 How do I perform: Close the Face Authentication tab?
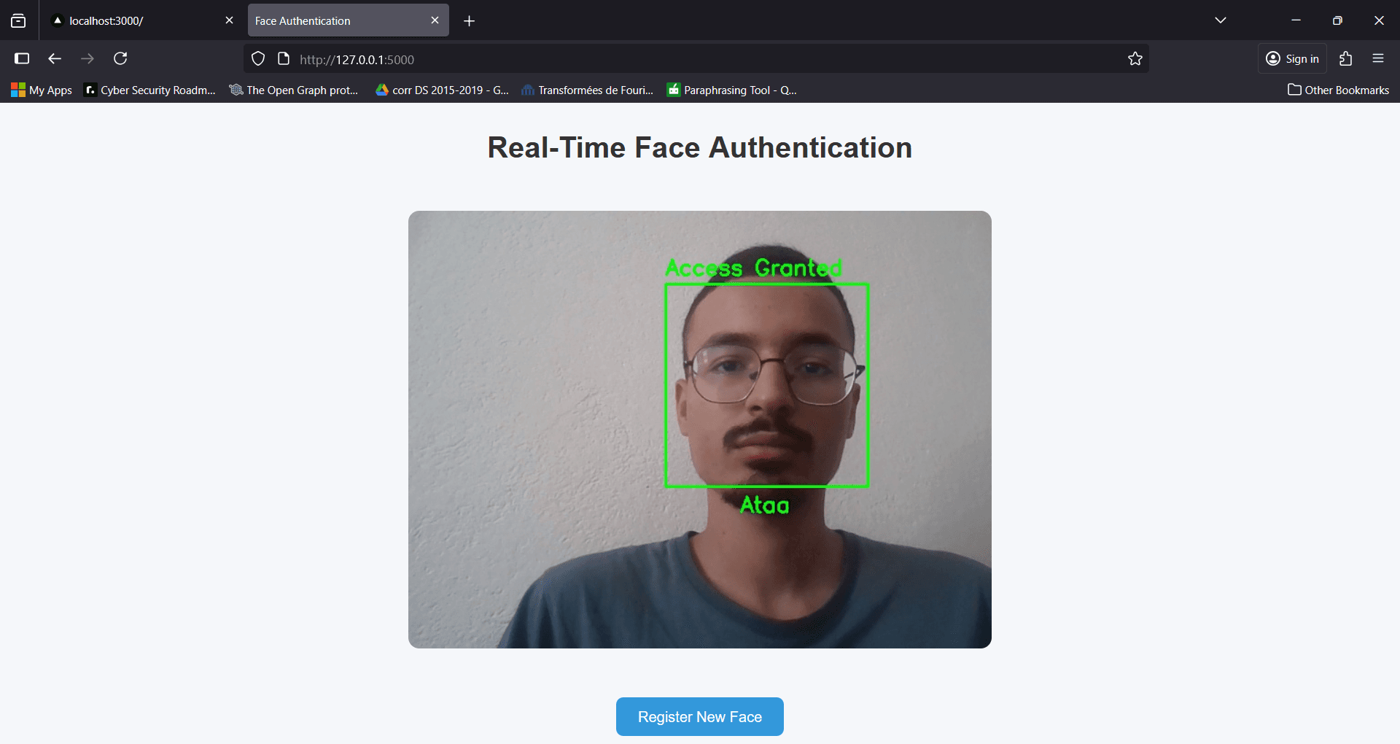[x=435, y=20]
